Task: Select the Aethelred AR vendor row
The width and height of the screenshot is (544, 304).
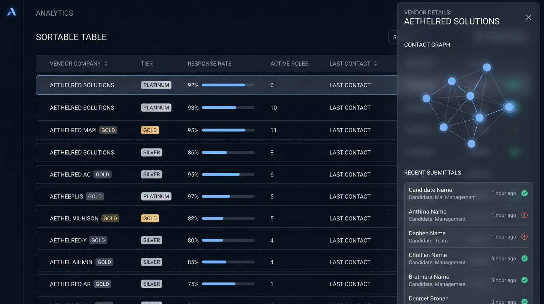Action: coord(217,284)
